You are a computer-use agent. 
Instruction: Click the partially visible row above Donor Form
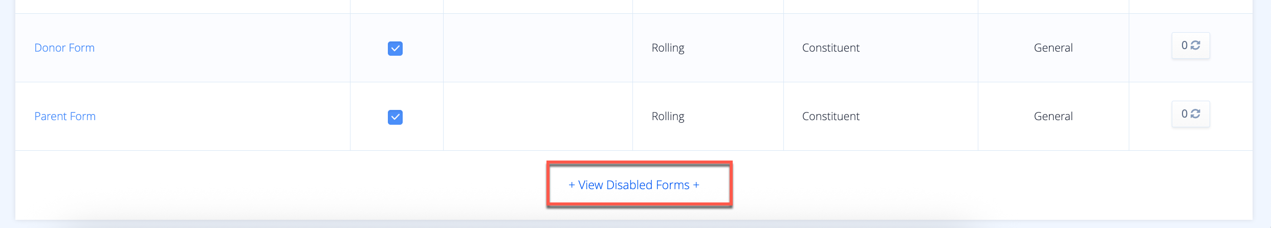click(634, 7)
